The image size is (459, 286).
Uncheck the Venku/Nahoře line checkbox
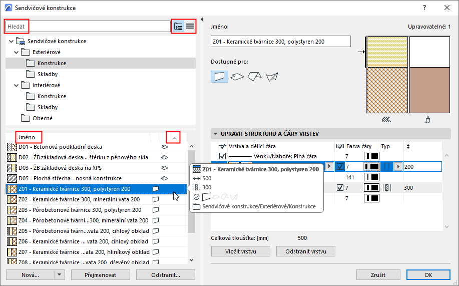pos(222,156)
